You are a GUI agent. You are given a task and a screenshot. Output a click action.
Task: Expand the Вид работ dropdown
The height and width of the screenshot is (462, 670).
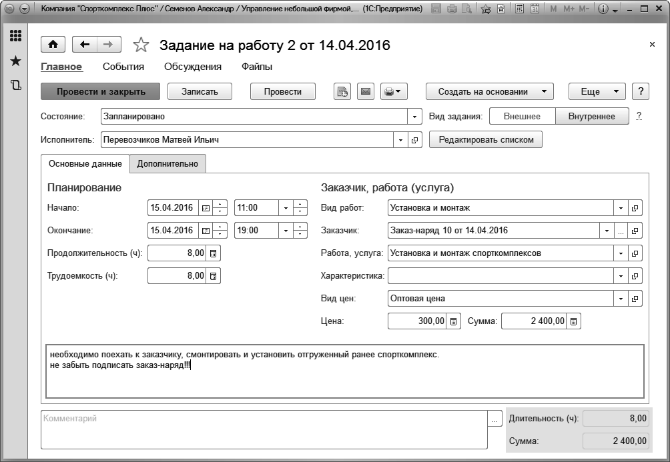621,208
